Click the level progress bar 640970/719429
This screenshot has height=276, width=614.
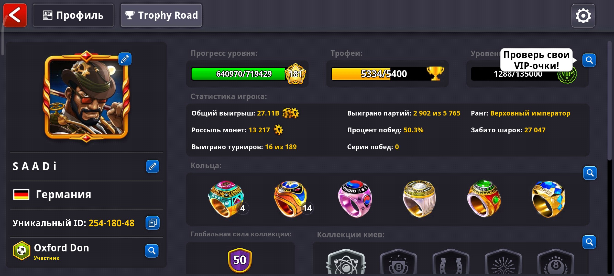[248, 74]
